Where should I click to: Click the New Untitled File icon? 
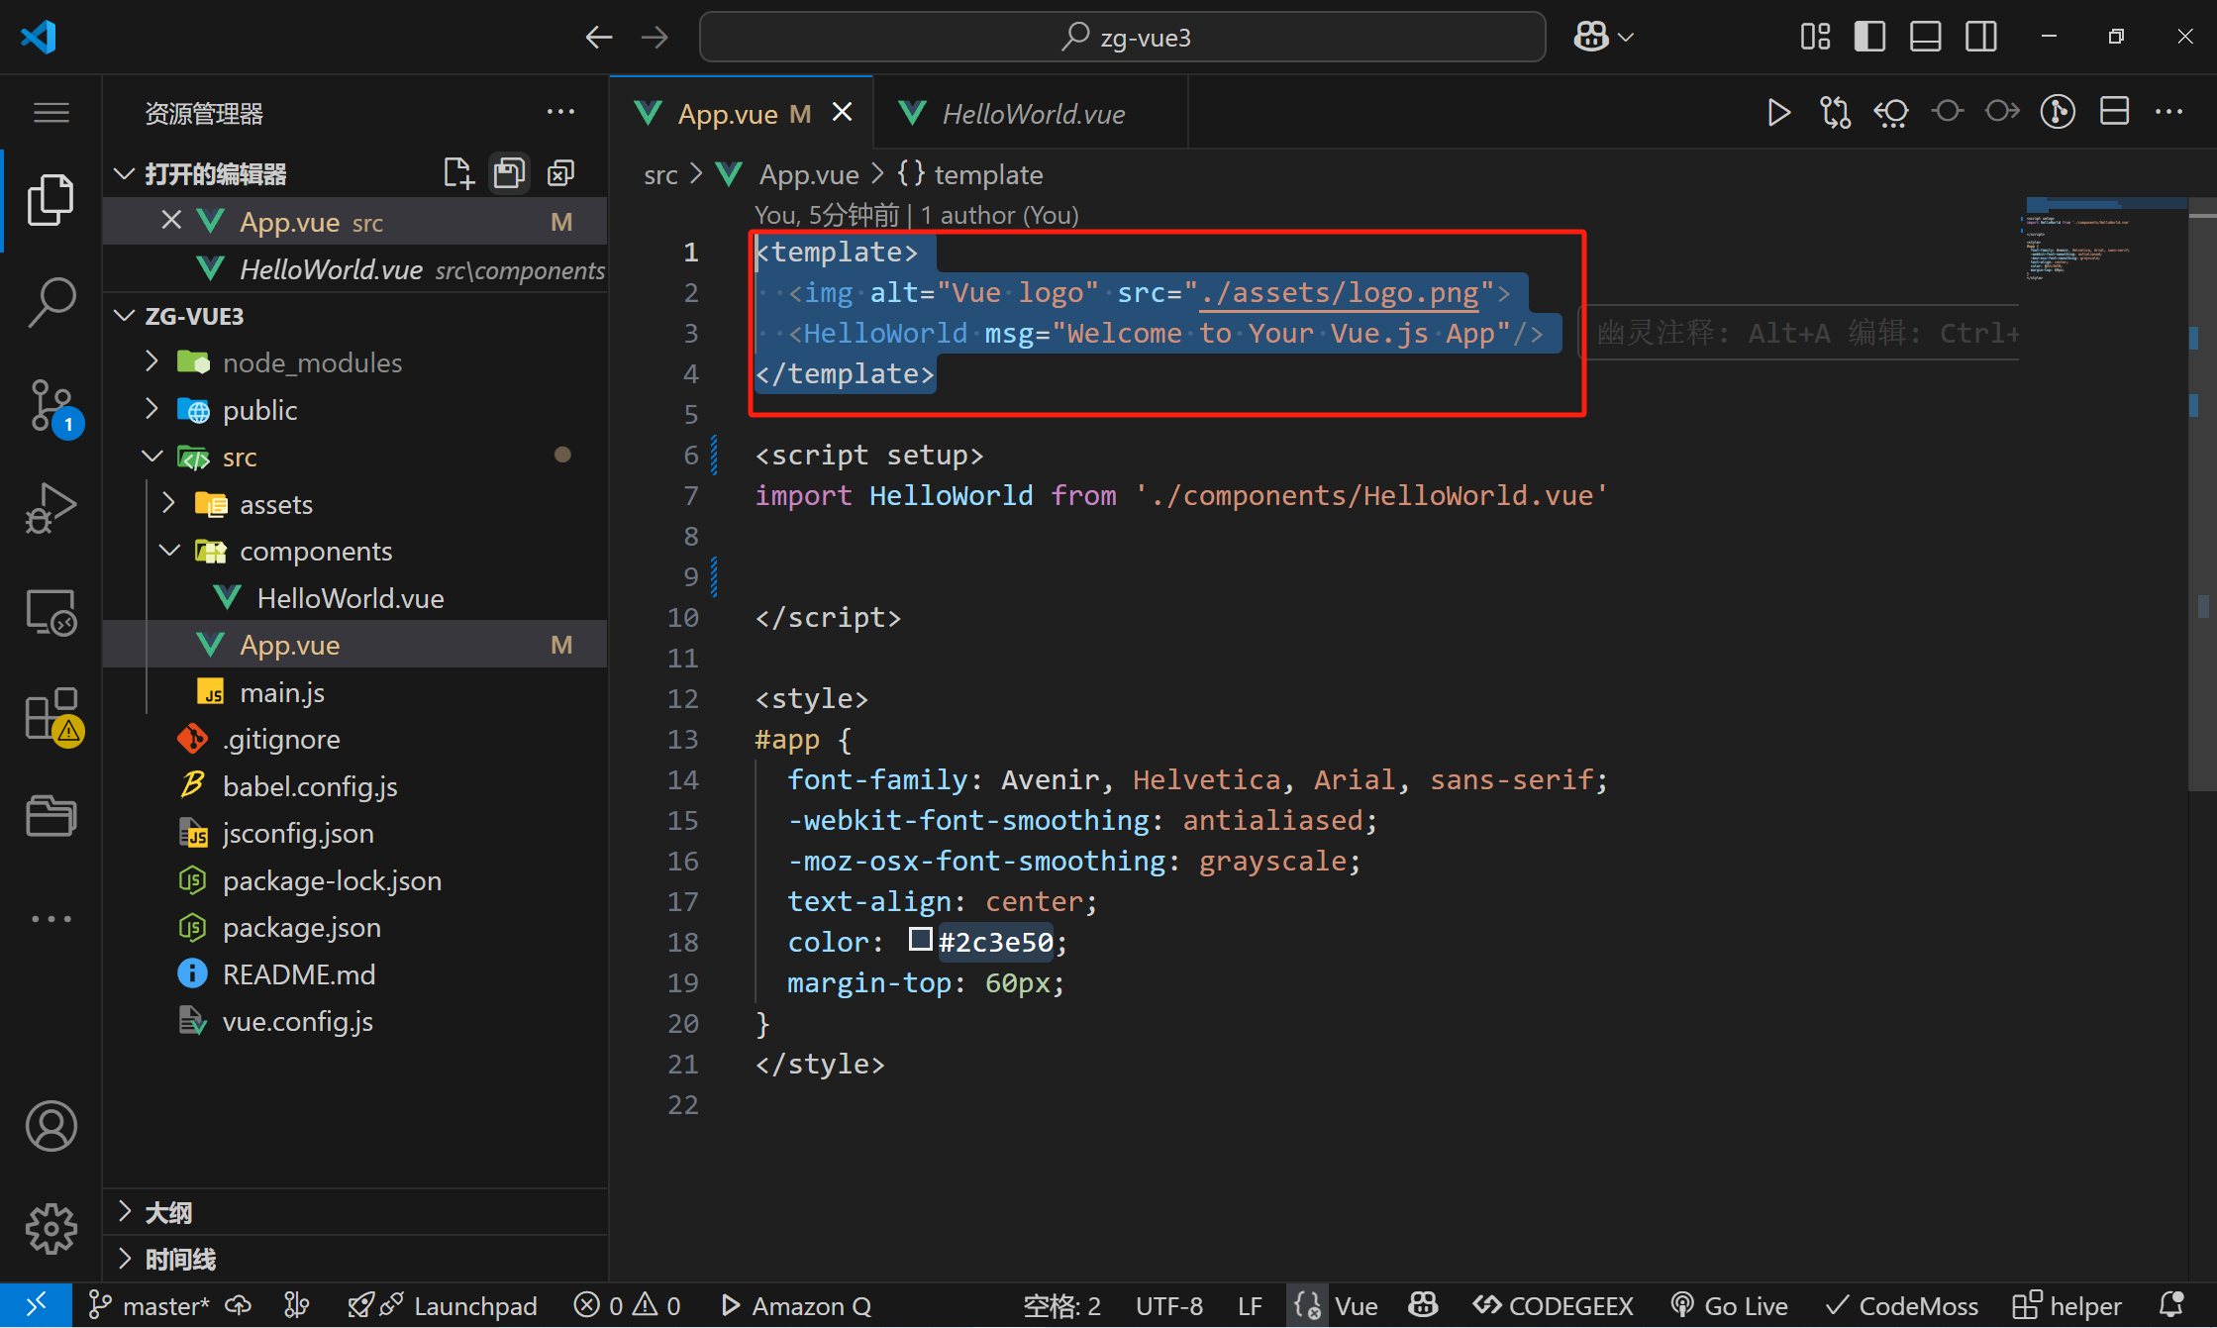click(x=457, y=173)
